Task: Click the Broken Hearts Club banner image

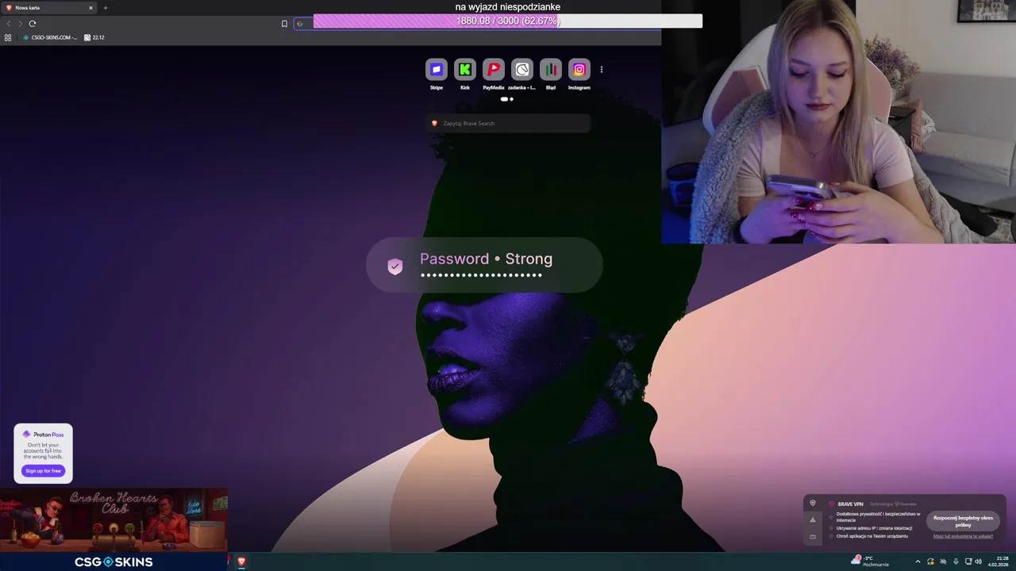Action: click(x=114, y=520)
